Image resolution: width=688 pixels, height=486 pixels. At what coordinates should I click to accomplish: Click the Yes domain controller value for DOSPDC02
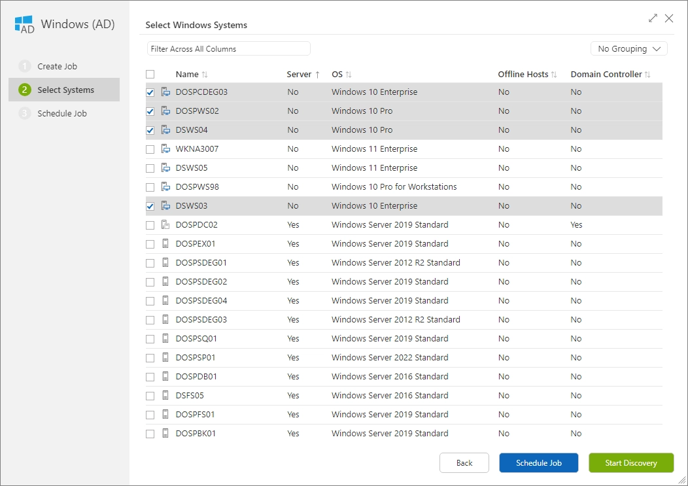tap(576, 225)
